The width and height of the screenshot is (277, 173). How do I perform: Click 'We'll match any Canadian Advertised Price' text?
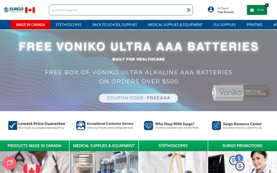coord(42,128)
